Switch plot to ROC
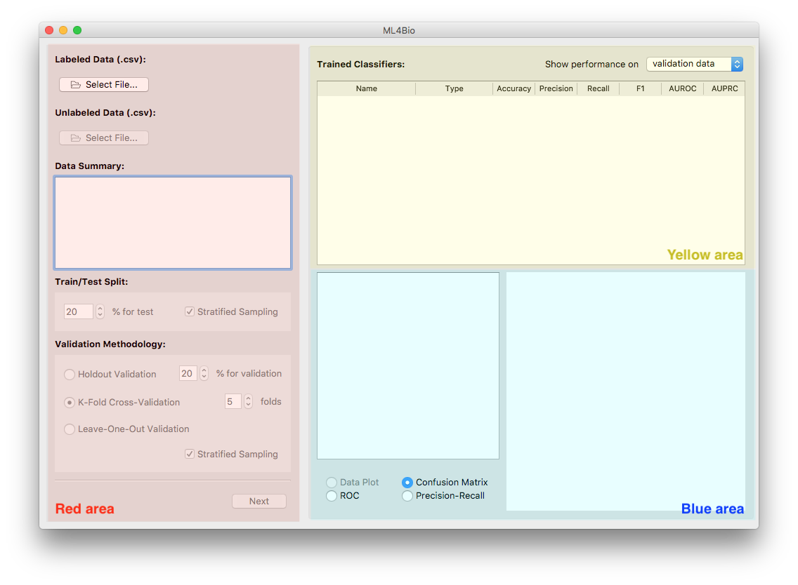Viewport: 798px width, 585px height. pos(332,496)
